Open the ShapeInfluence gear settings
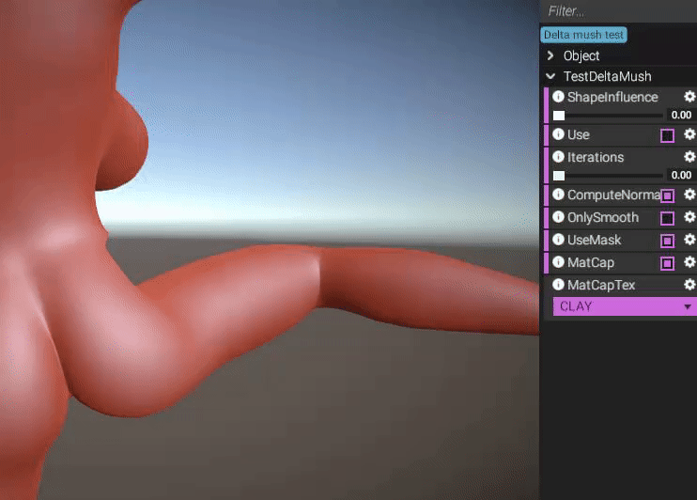Viewport: 697px width, 500px height. [x=689, y=97]
